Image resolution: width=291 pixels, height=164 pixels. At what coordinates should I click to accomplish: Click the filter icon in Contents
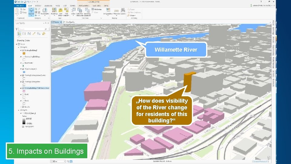point(17,29)
